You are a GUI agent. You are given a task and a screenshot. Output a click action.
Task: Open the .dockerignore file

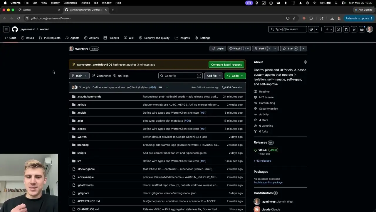click(x=86, y=169)
